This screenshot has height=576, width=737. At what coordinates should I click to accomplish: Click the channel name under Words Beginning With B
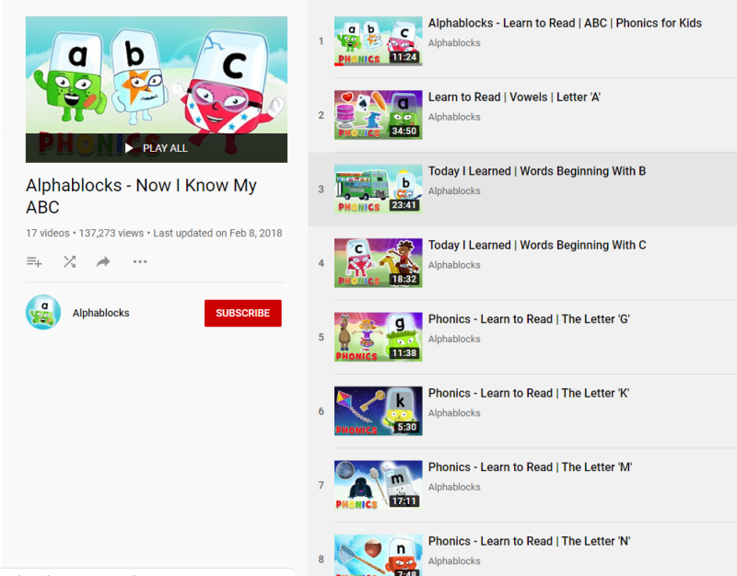point(454,191)
